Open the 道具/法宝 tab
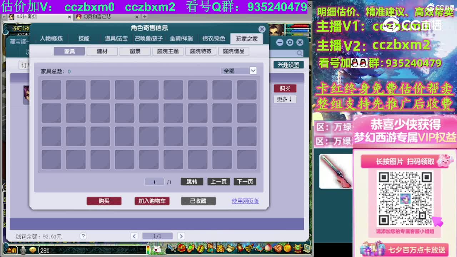 (116, 39)
